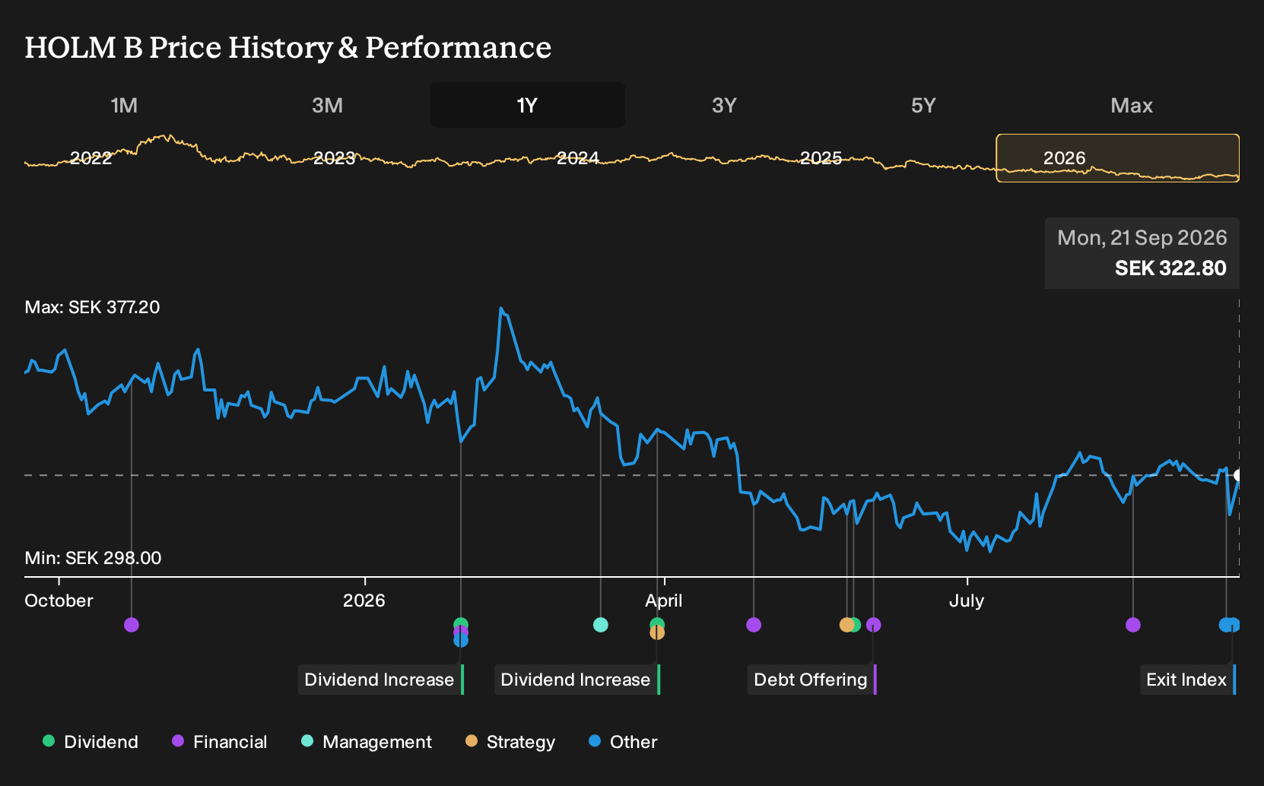1264x786 pixels.
Task: Jump to 2025 in overview timeline
Action: (821, 158)
